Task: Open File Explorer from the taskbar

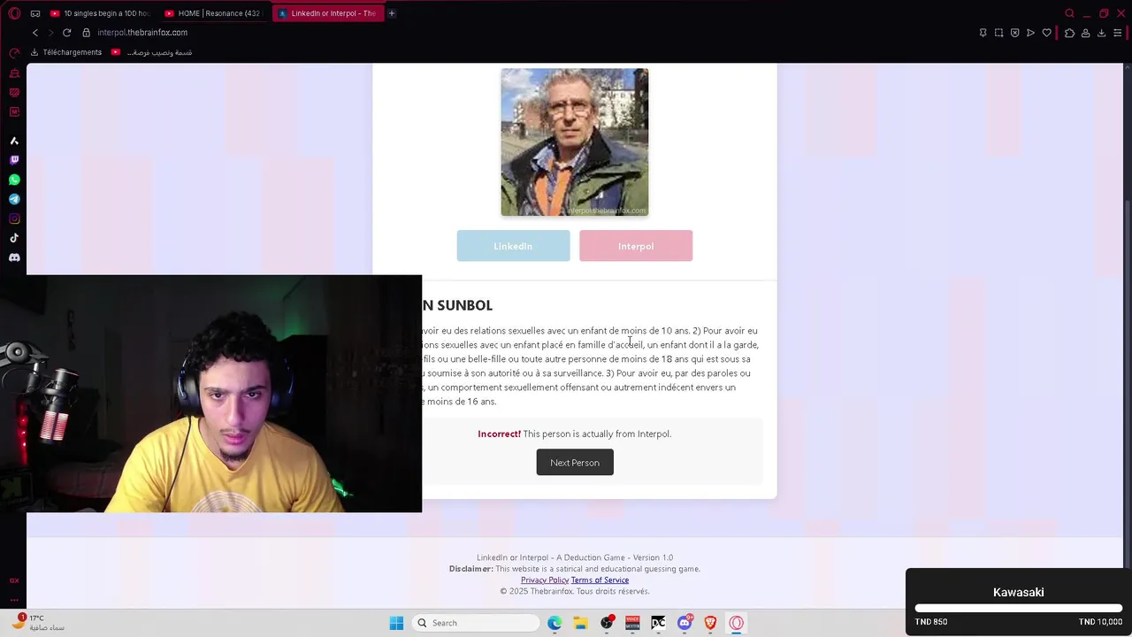Action: click(580, 623)
